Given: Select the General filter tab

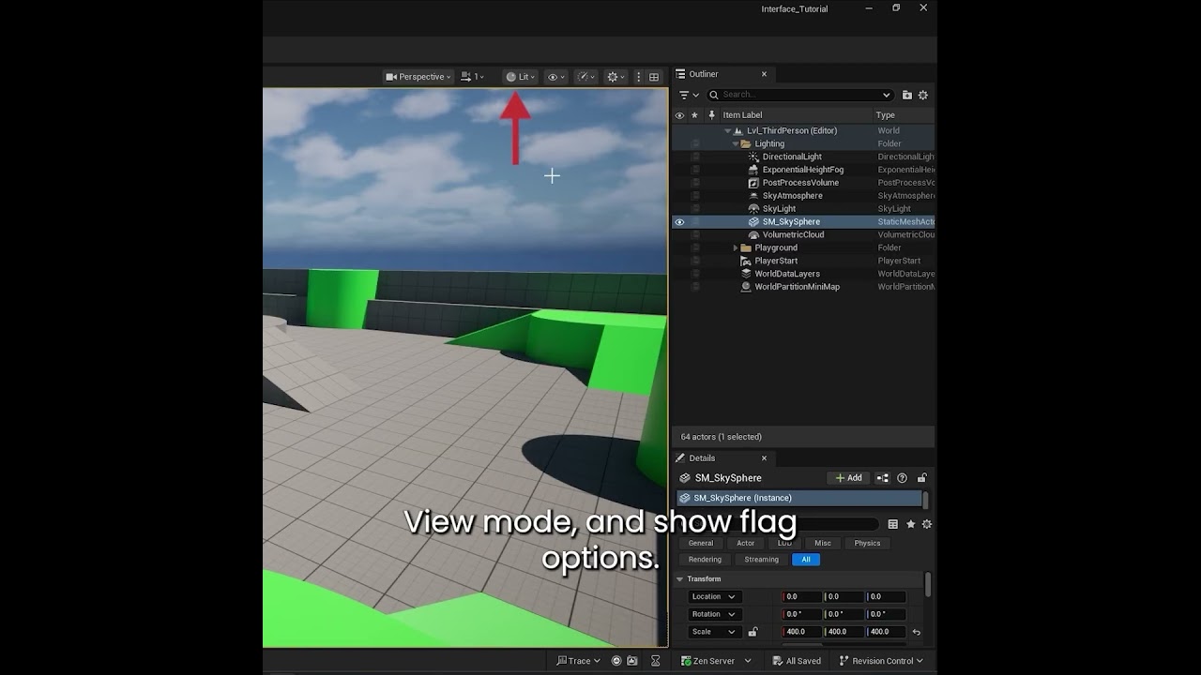Looking at the screenshot, I should (701, 543).
